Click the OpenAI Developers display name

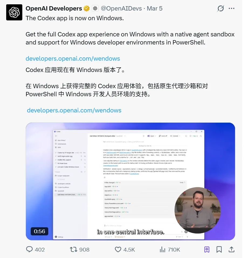click(54, 9)
